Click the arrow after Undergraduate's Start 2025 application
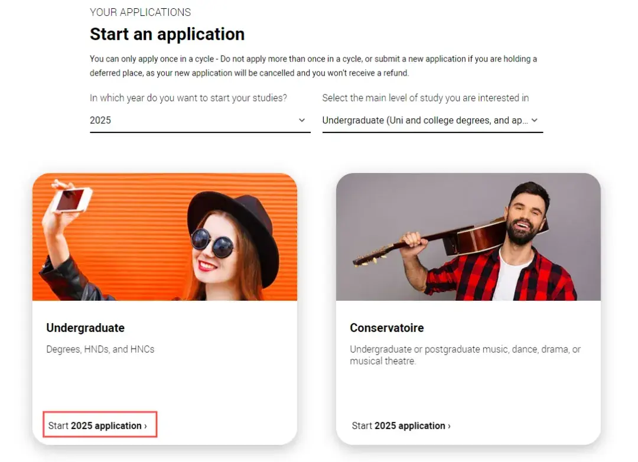 point(145,426)
